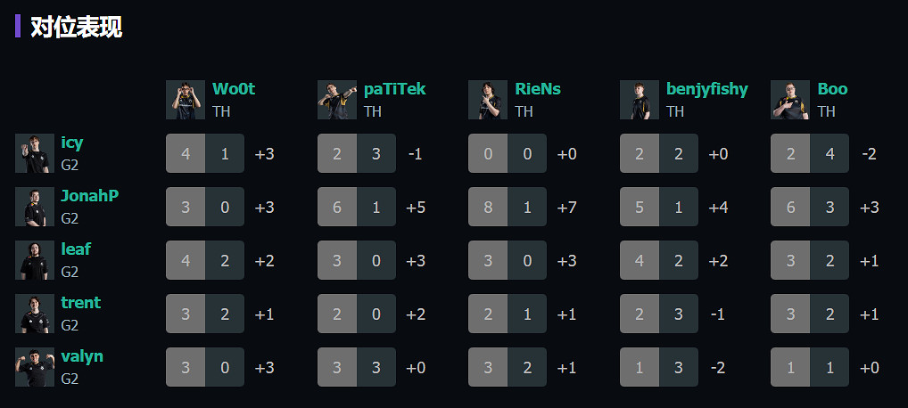Click JonahP's player portrait

point(35,207)
